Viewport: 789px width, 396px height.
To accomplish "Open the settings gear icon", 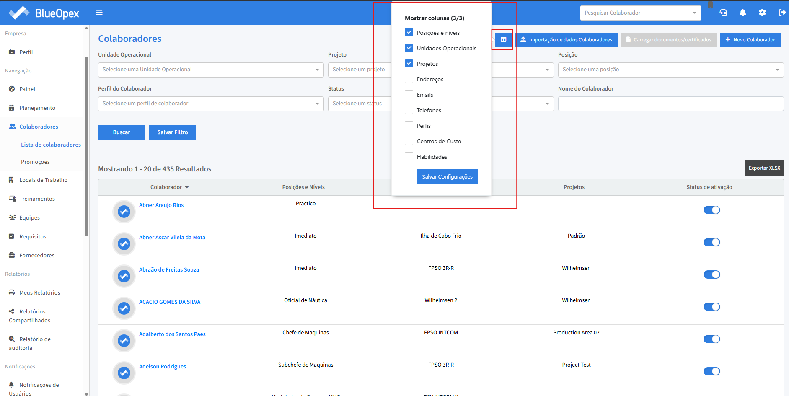I will point(762,13).
